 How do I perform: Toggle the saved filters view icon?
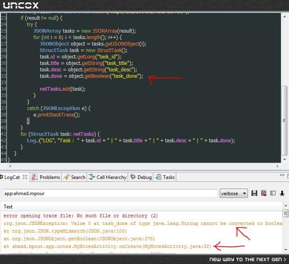(273, 193)
